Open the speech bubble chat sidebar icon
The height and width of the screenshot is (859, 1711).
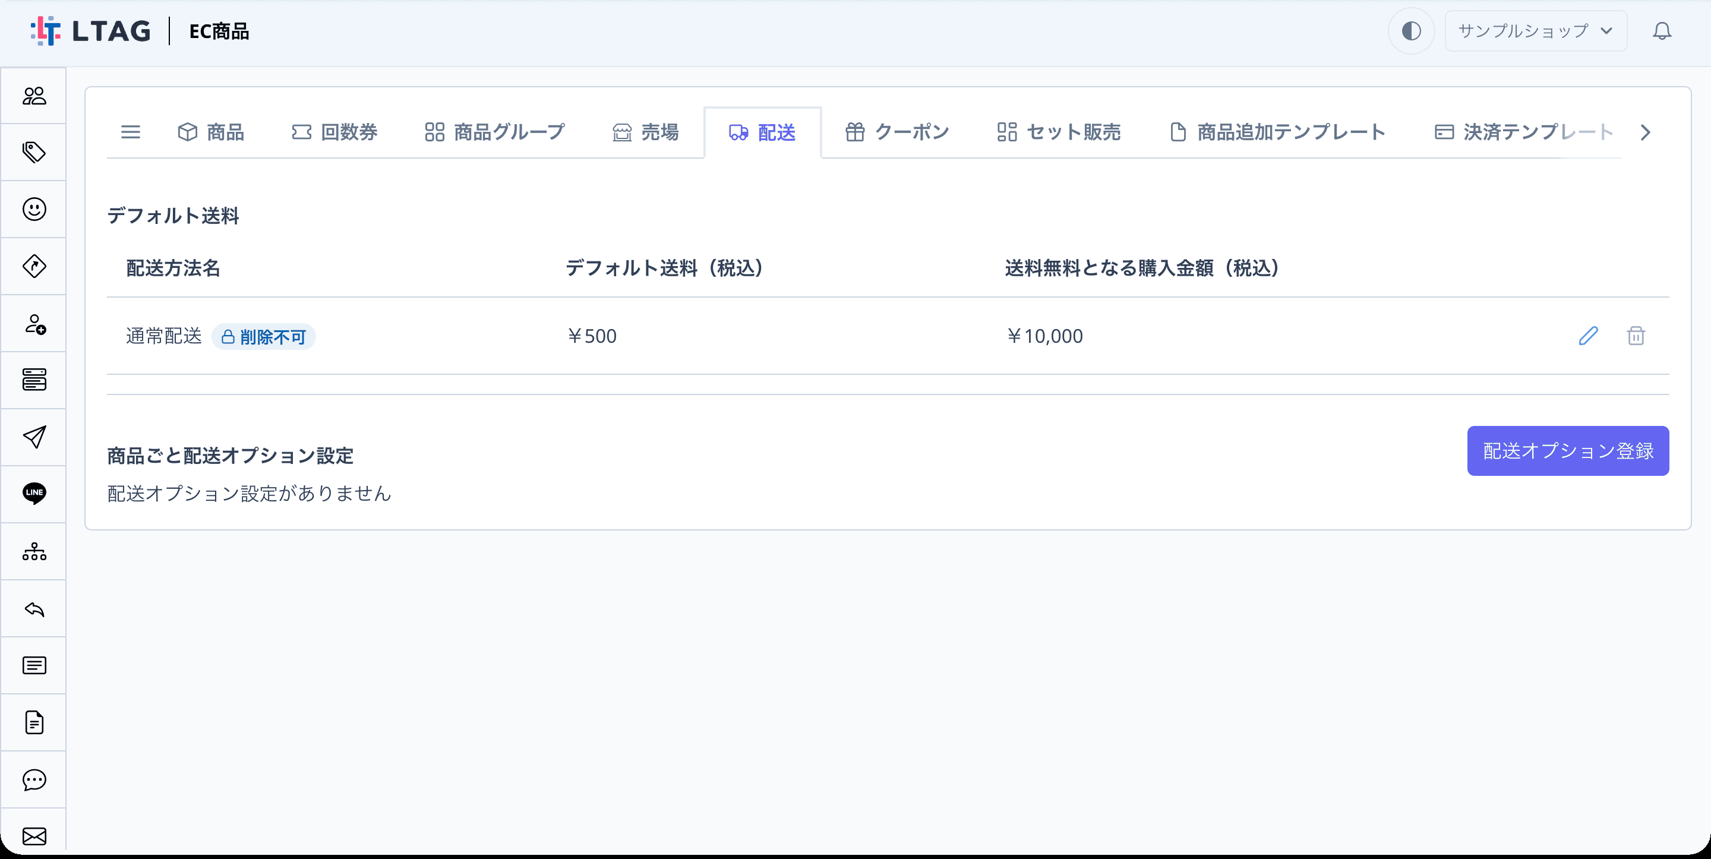(34, 779)
